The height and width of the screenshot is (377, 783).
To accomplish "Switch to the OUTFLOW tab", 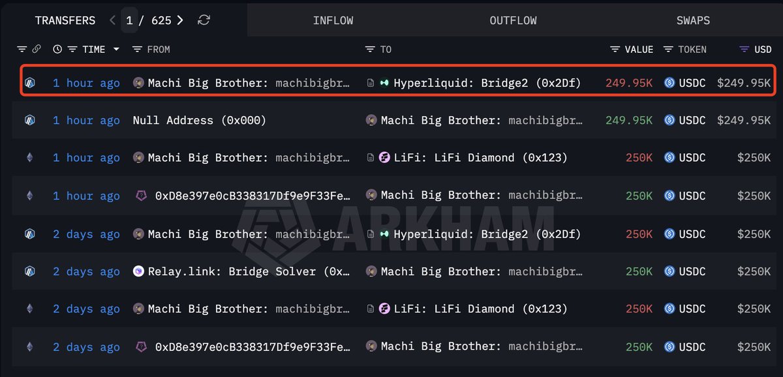I will click(513, 20).
